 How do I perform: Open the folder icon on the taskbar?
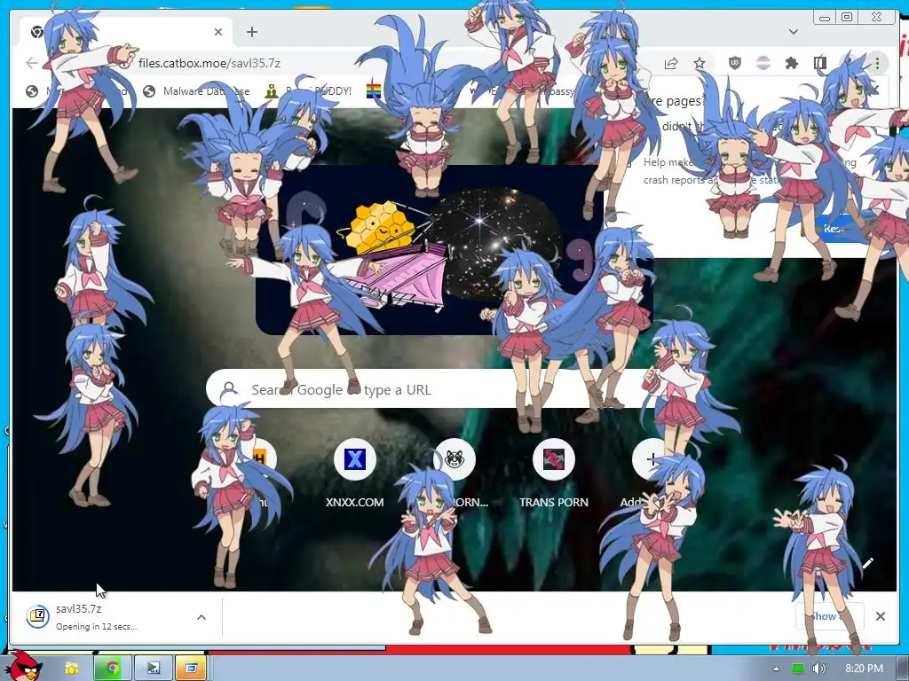(72, 669)
